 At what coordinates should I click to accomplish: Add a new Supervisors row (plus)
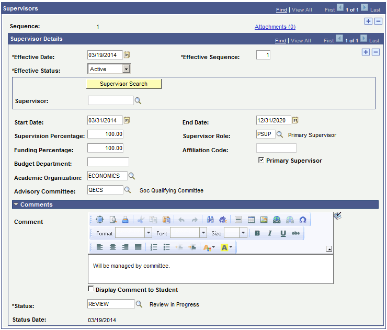(x=368, y=21)
